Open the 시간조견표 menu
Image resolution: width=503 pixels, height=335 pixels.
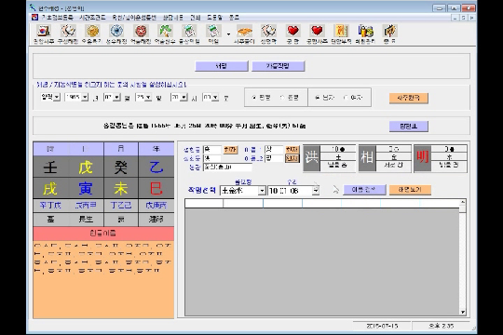pos(92,18)
